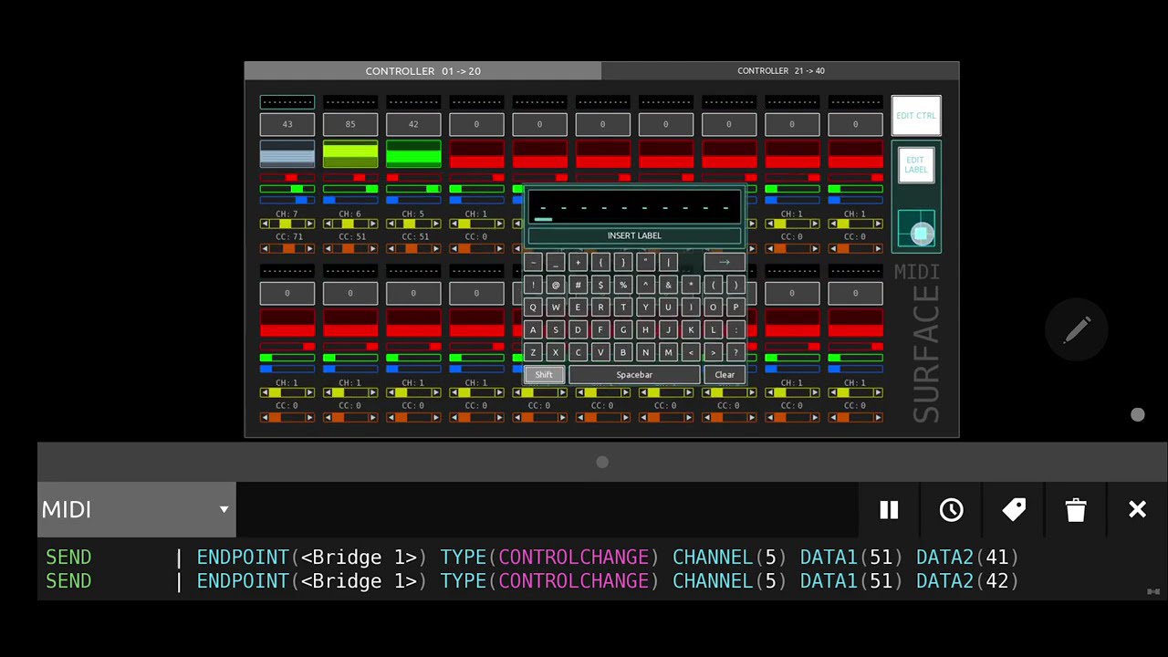Tap the tilde ~ key
The width and height of the screenshot is (1168, 657).
[x=533, y=263]
